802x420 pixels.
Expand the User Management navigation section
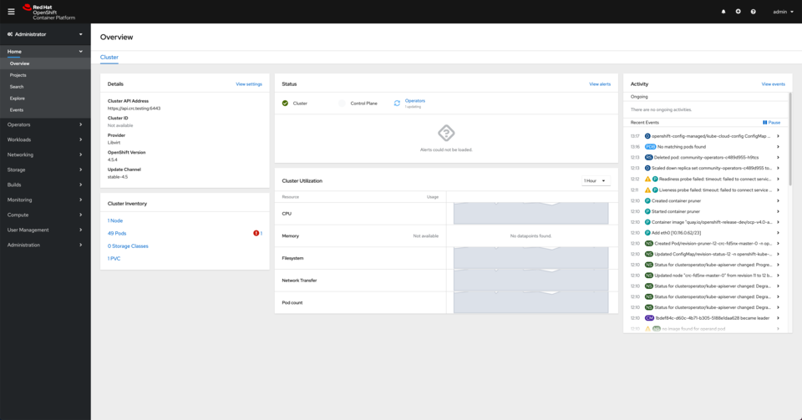coord(45,230)
